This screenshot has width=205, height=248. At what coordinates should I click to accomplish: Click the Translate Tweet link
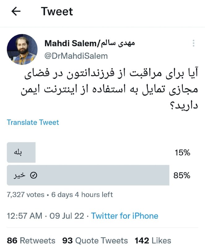33,122
